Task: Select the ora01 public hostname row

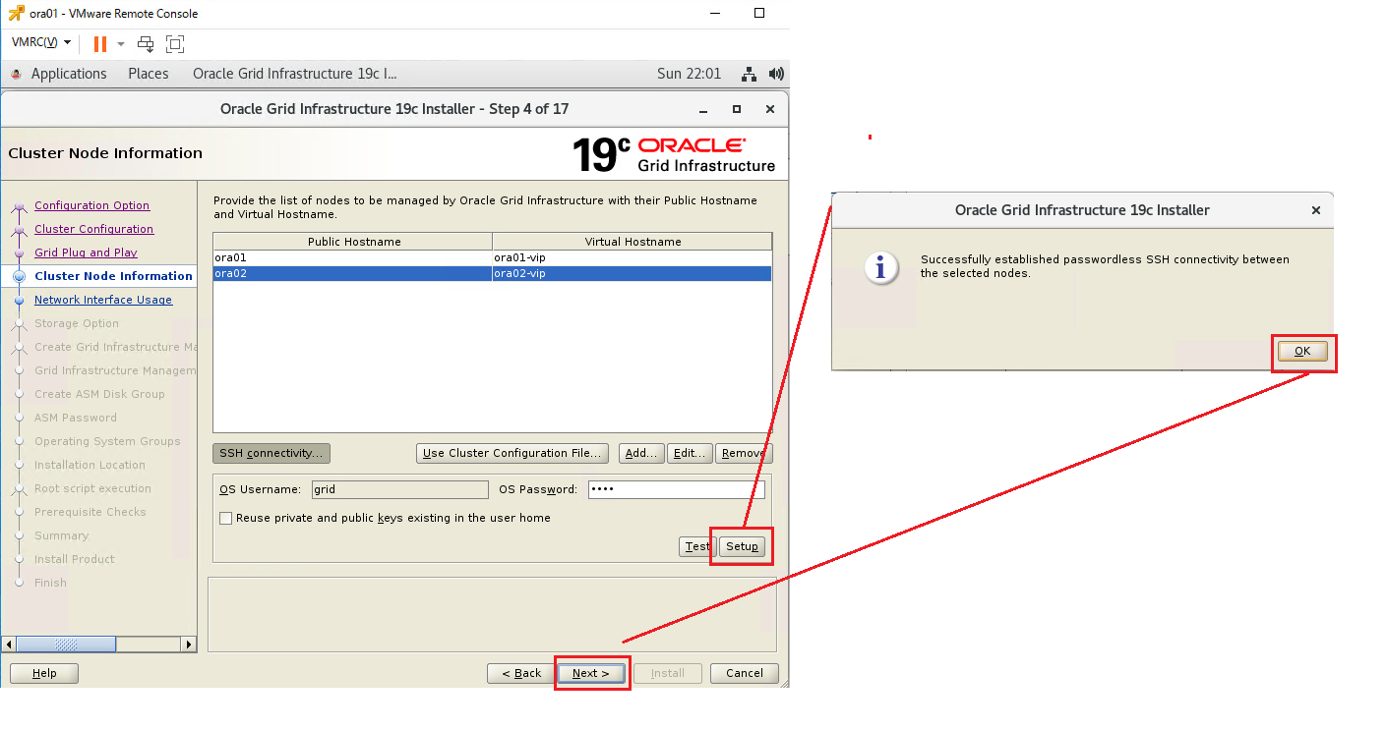Action: click(353, 257)
